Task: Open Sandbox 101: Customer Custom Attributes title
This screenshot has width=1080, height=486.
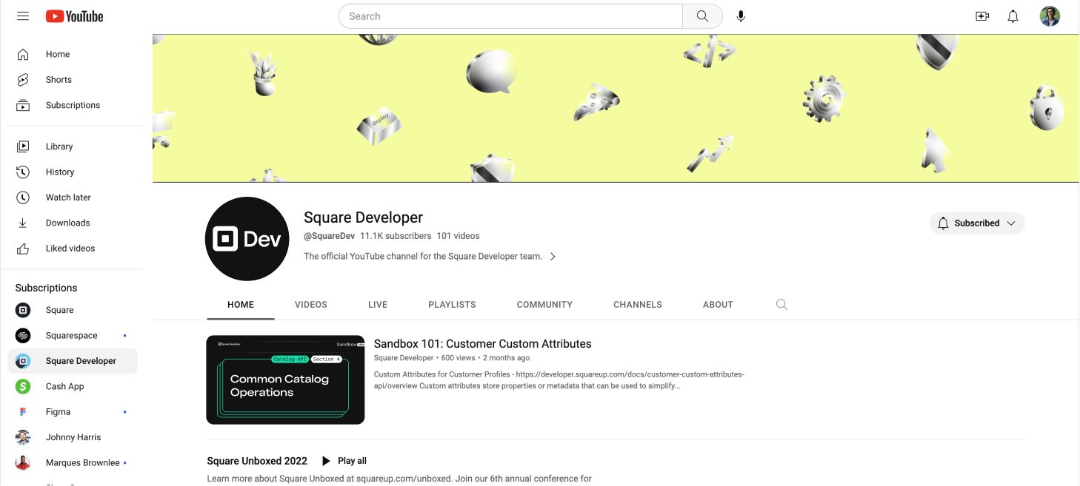Action: click(482, 344)
